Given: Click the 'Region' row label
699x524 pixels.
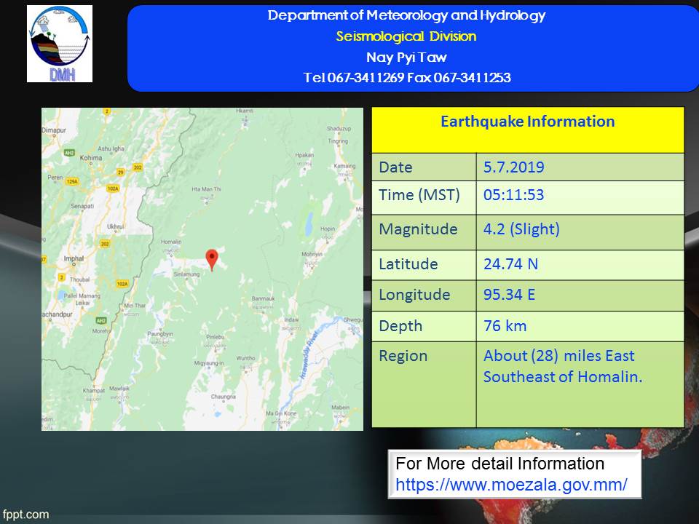Looking at the screenshot, I should pos(403,356).
